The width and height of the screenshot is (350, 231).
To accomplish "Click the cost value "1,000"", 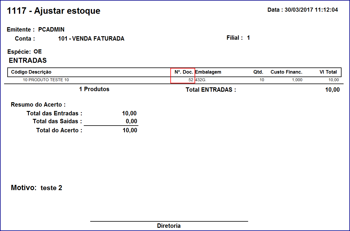I will tap(297, 80).
